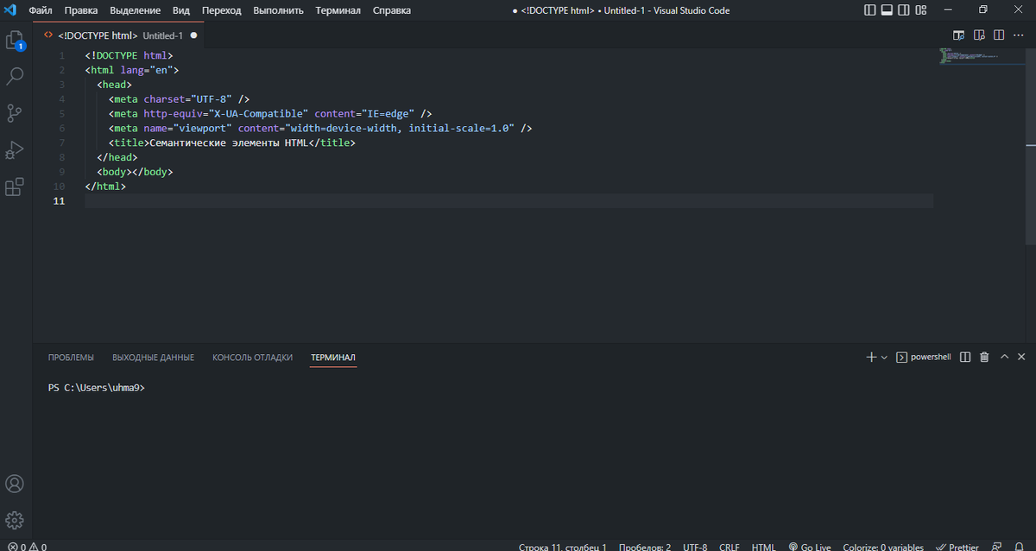Open the Выполнить menu

278,10
